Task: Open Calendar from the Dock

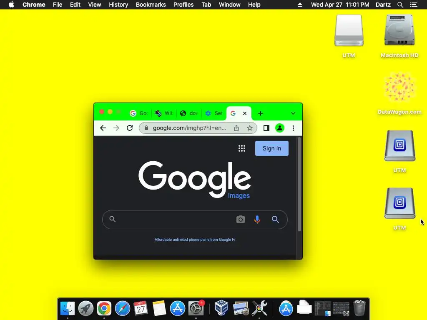Action: click(141, 309)
